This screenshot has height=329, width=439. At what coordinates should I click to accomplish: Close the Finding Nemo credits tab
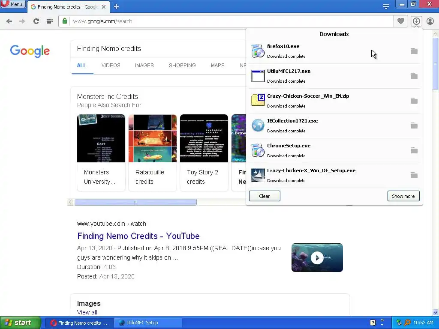[x=104, y=7]
